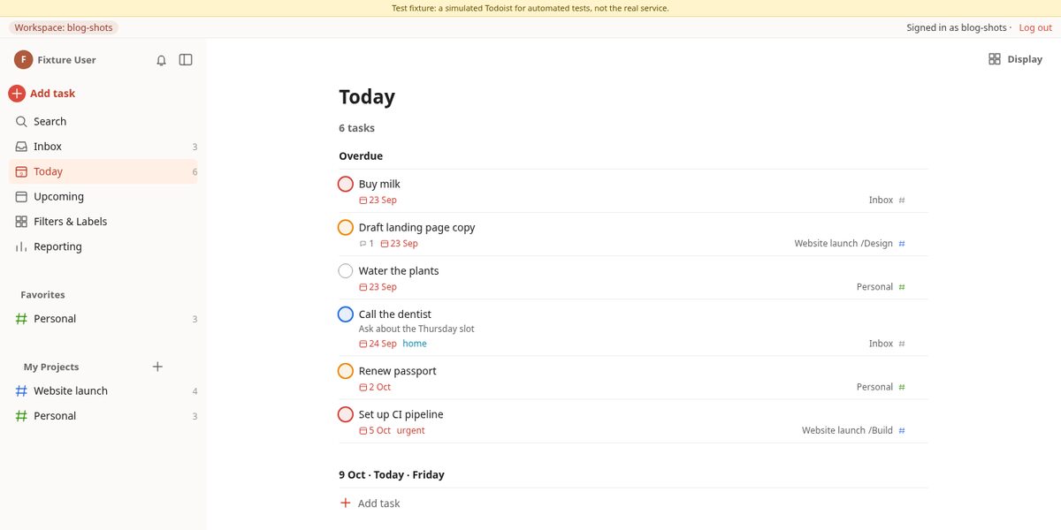
Task: Click the Search magnifier icon
Action: click(x=21, y=122)
